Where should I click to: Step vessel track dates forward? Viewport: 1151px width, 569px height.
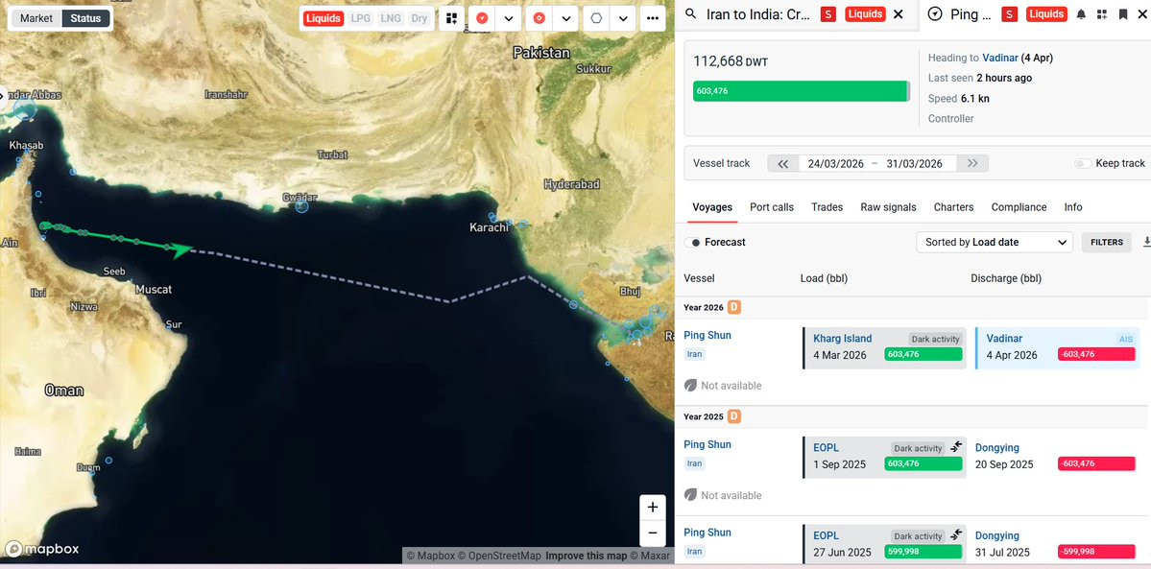[x=972, y=163]
